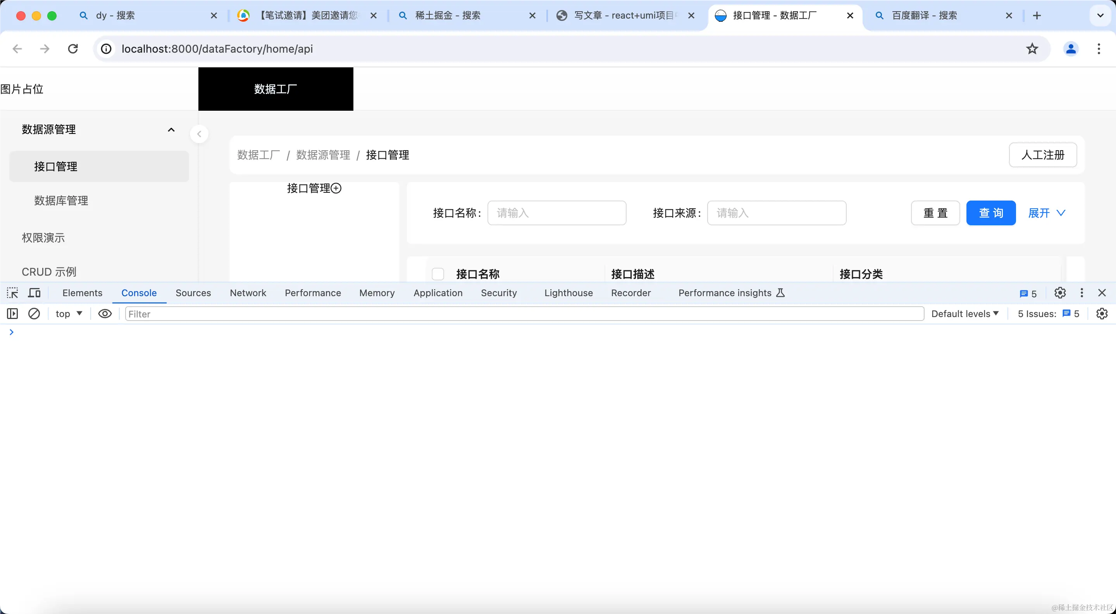
Task: Clear the console with the clear icon
Action: coord(34,314)
